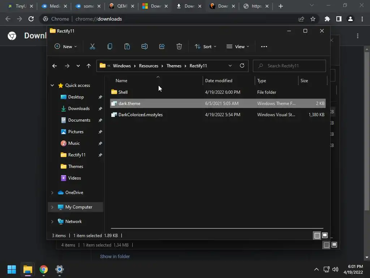Image resolution: width=370 pixels, height=278 pixels.
Task: Open Chrome three-dot main menu
Action: tap(362, 19)
